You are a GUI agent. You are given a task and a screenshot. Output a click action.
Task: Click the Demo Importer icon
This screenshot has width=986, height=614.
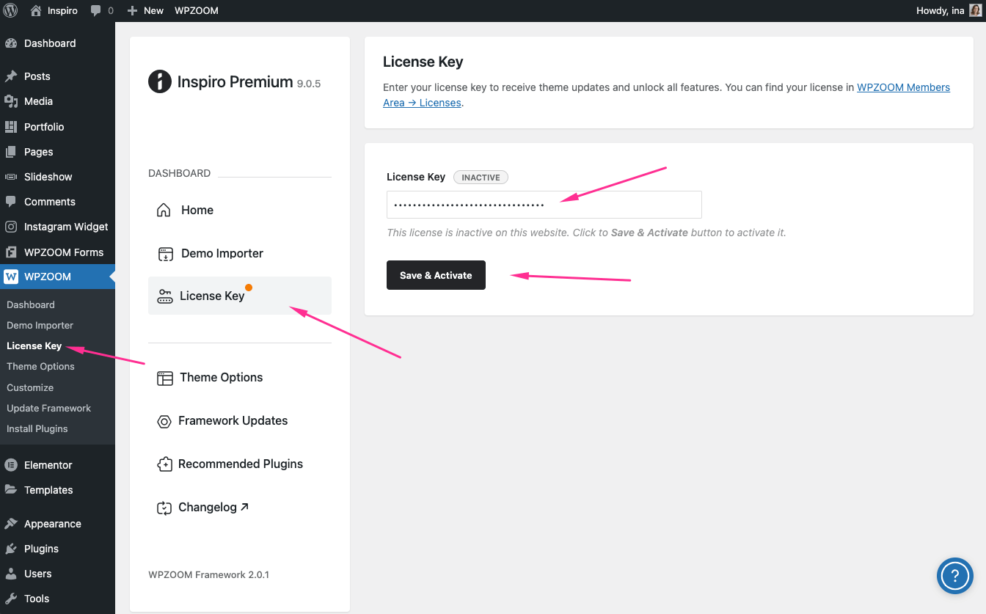click(165, 254)
